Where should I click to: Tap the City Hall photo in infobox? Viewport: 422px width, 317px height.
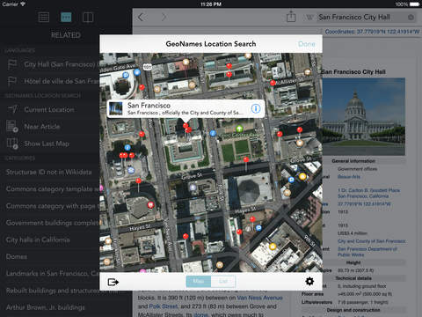[x=364, y=116]
